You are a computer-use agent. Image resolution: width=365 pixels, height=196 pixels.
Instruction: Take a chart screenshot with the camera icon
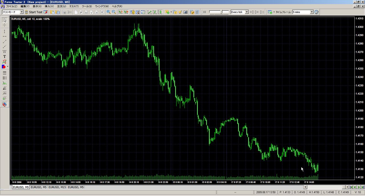(x=186, y=12)
